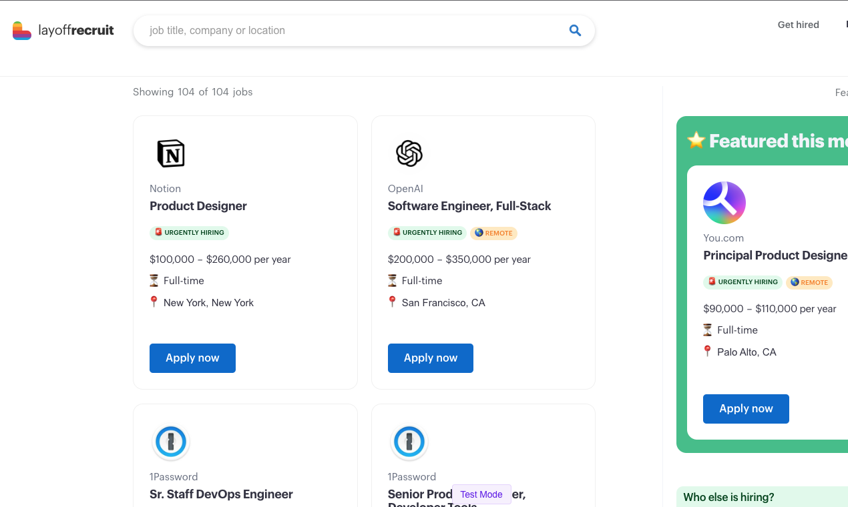
Task: Click San Francisco, CA location text
Action: click(443, 303)
